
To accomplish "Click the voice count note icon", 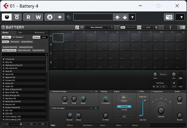I will click(144, 28).
